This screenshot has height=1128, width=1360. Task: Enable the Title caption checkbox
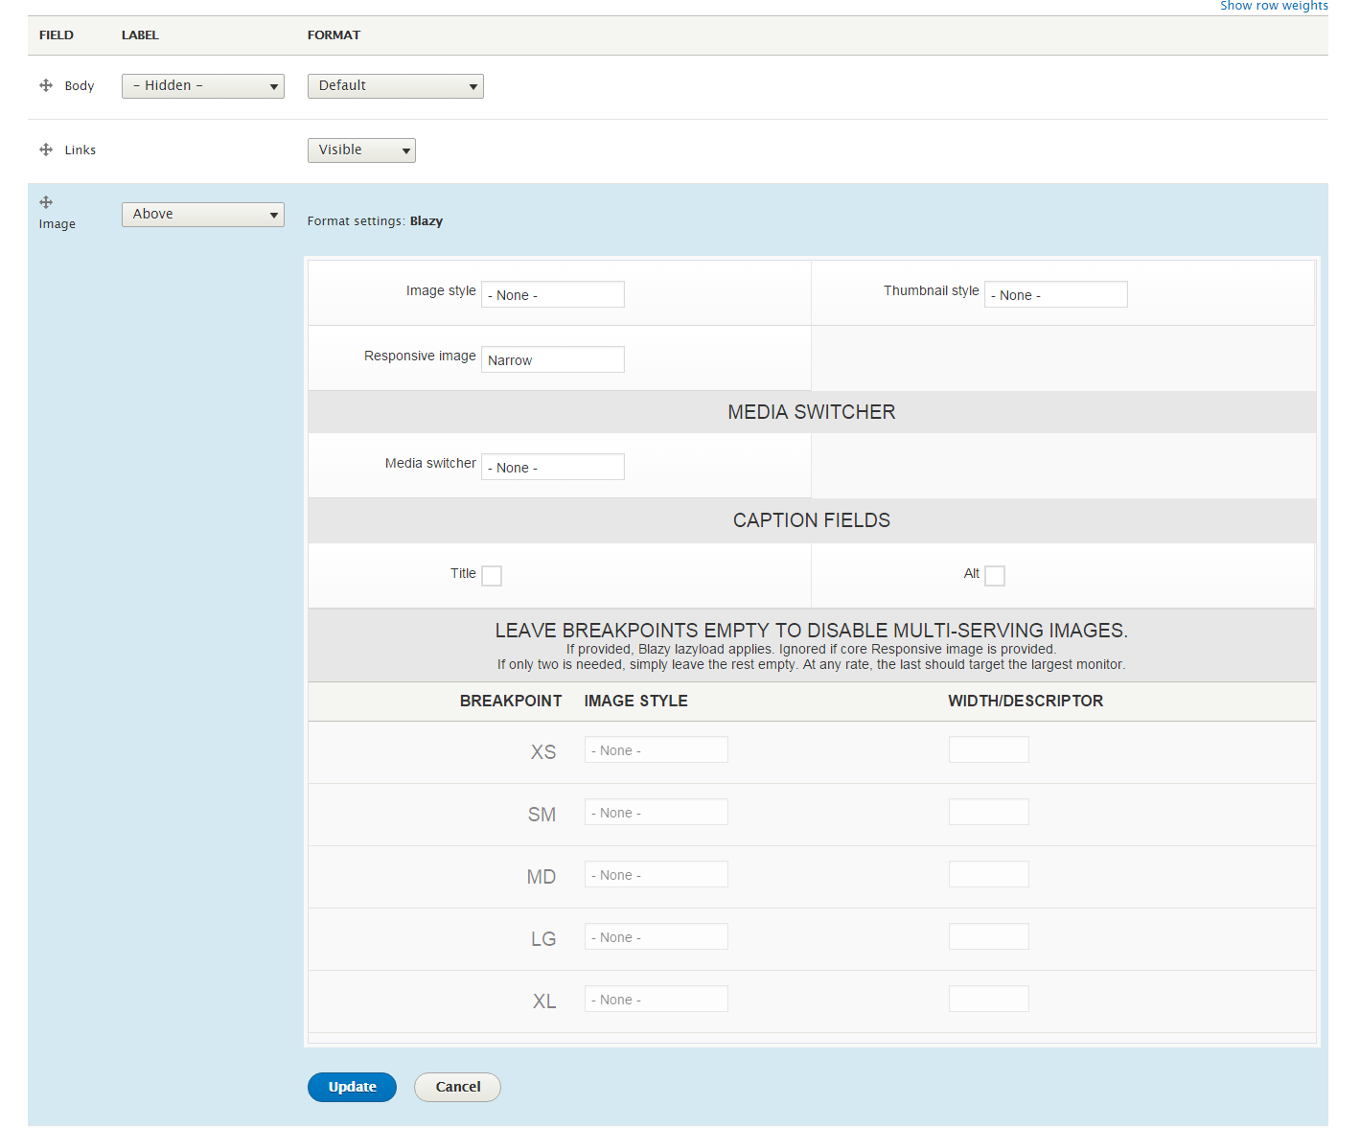492,576
